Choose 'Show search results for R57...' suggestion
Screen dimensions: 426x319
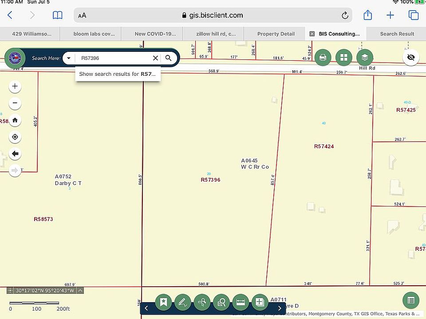click(x=118, y=74)
